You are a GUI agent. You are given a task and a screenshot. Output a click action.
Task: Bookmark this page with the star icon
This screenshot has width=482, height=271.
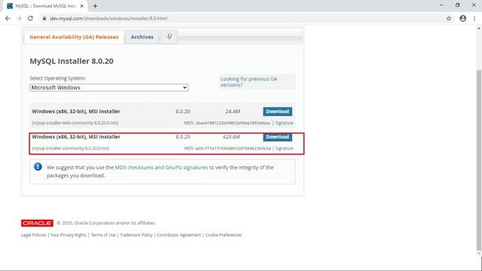(x=449, y=18)
